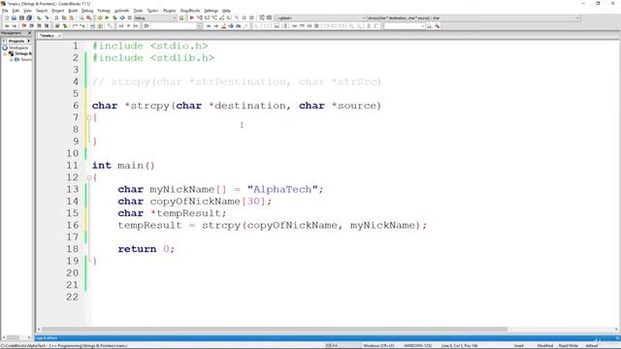The image size is (621, 349).
Task: Select the main.c editor tab
Action: point(48,36)
